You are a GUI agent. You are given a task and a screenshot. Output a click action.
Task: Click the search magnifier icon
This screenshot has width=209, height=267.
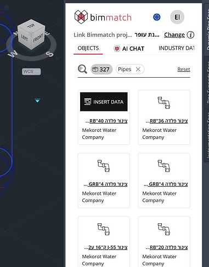click(x=82, y=69)
